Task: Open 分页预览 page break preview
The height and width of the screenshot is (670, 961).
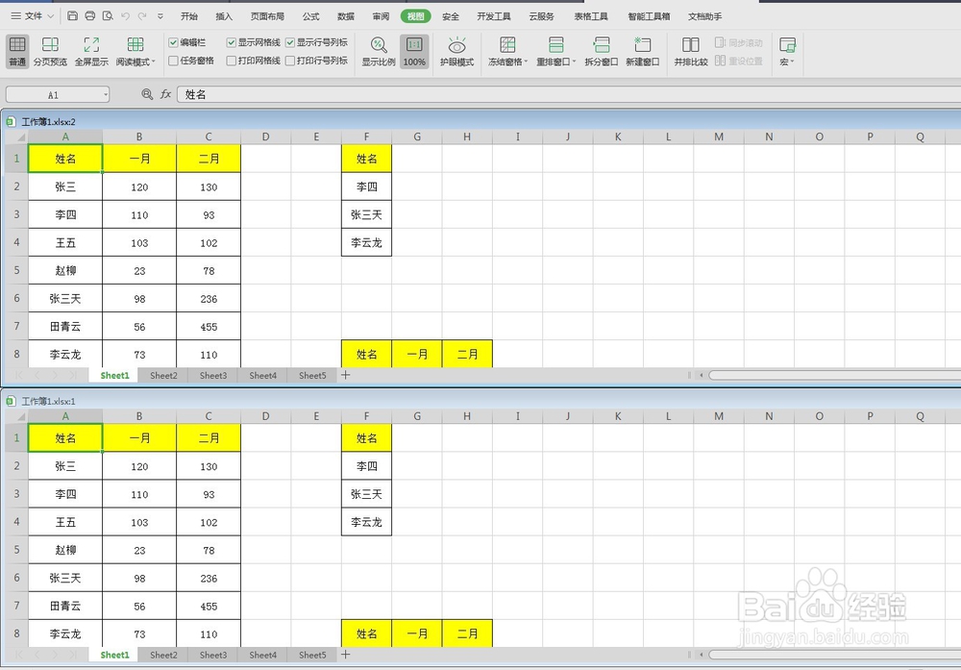Action: [x=50, y=51]
